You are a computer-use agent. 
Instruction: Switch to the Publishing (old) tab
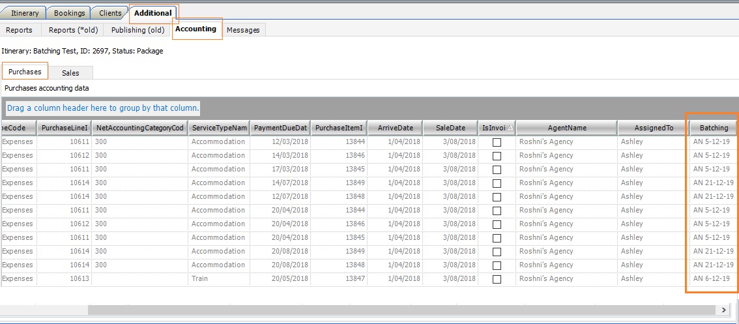[x=138, y=30]
